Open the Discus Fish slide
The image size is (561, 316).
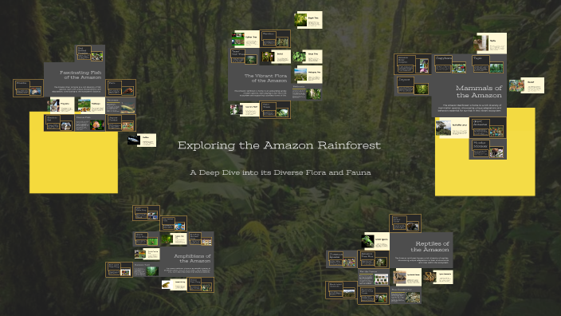point(90,123)
